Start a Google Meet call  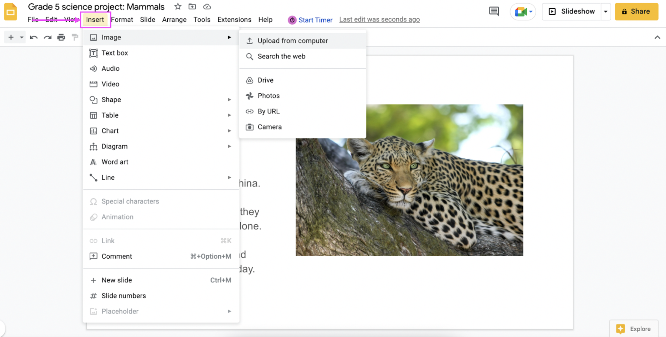(x=523, y=12)
